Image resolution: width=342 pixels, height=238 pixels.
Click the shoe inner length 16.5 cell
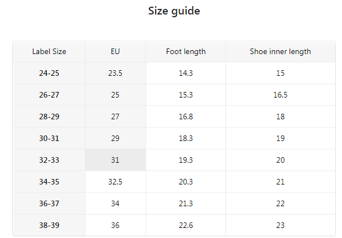280,95
